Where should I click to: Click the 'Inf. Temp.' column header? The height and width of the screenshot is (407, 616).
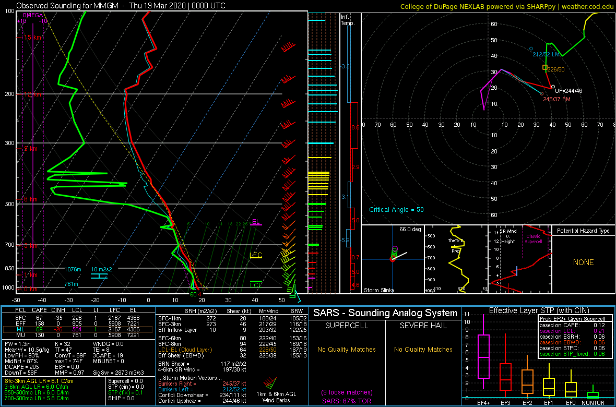348,20
